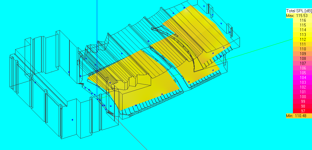Pick the 104 dB legend color band
Screen dimensions: 312x150
click(x=302, y=78)
